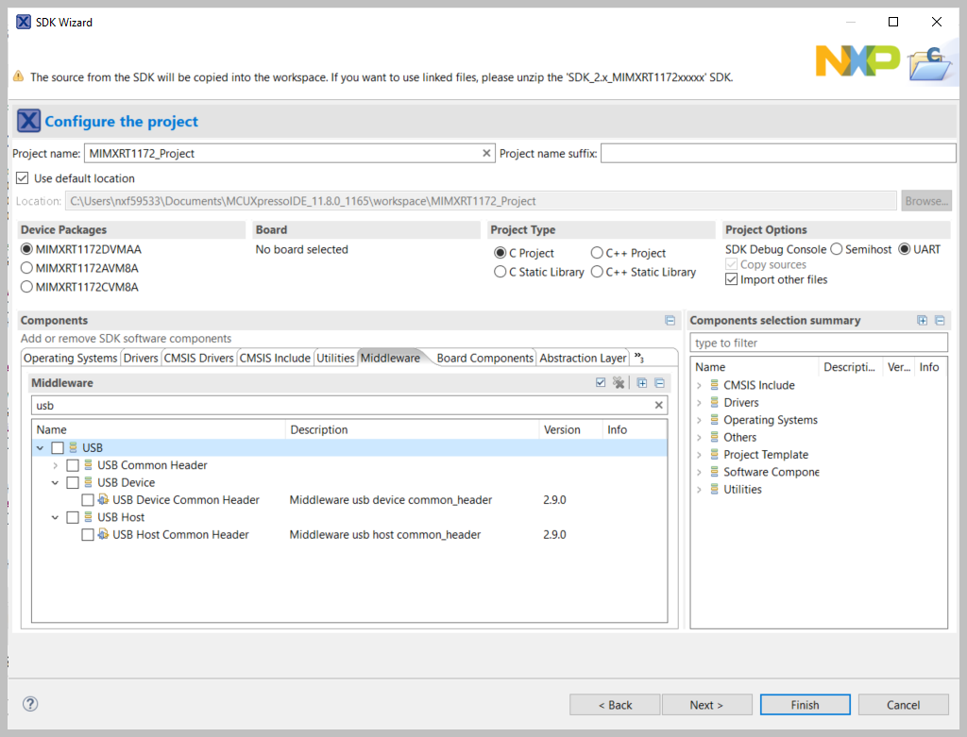Switch to the Operating Systems tab
967x737 pixels.
[70, 358]
